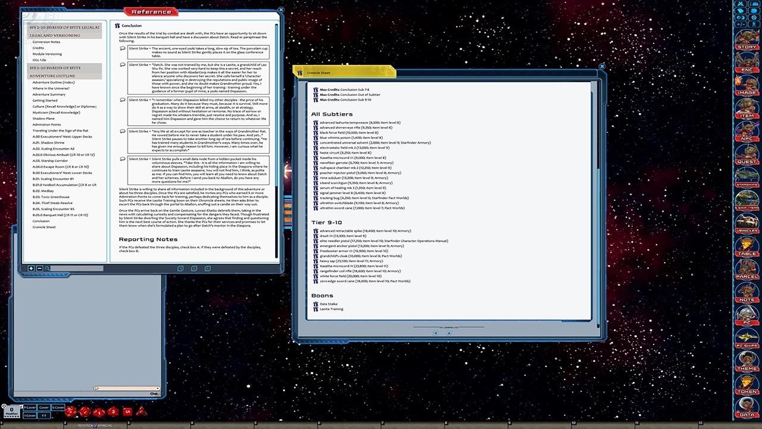Click the reference index search field
This screenshot has height=429, width=762.
point(76,269)
